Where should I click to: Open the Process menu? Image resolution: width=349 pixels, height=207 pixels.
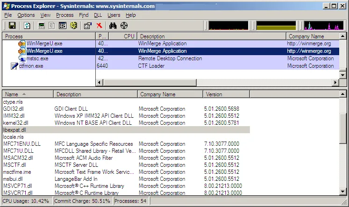coord(65,15)
